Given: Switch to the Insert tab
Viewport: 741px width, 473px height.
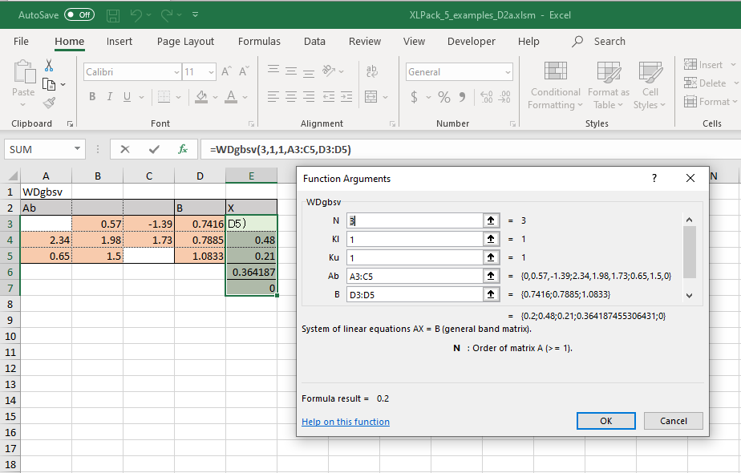Looking at the screenshot, I should click(x=119, y=41).
